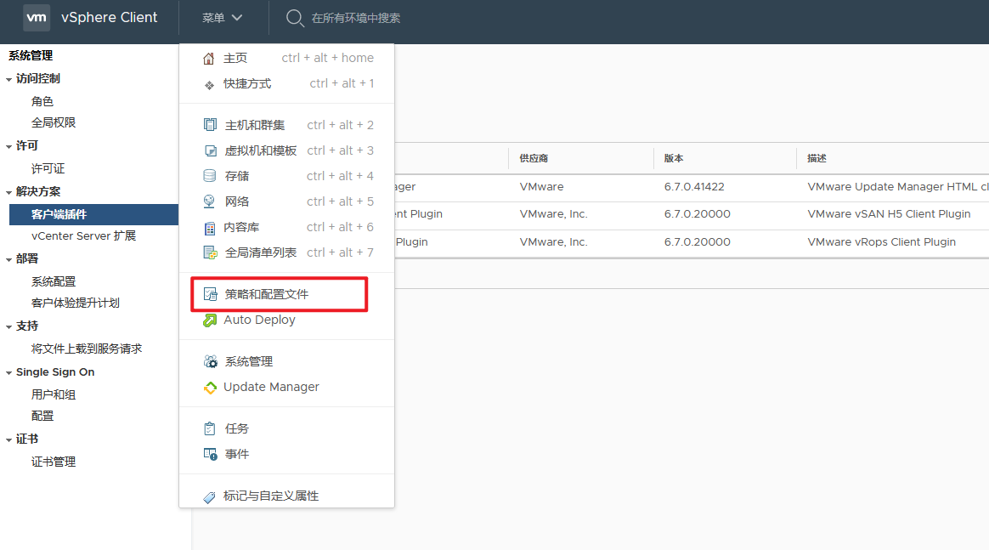This screenshot has width=989, height=550.
Task: Click the Home (主页) house icon
Action: (x=209, y=59)
